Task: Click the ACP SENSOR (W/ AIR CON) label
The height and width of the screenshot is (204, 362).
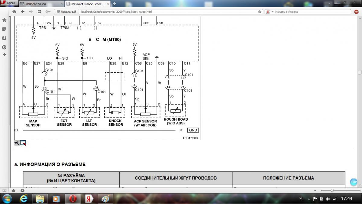Action: [145, 123]
